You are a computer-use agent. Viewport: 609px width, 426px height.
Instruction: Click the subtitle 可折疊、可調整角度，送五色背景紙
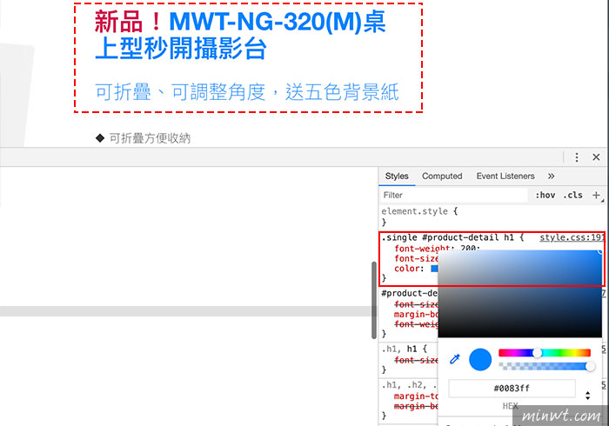(x=247, y=92)
